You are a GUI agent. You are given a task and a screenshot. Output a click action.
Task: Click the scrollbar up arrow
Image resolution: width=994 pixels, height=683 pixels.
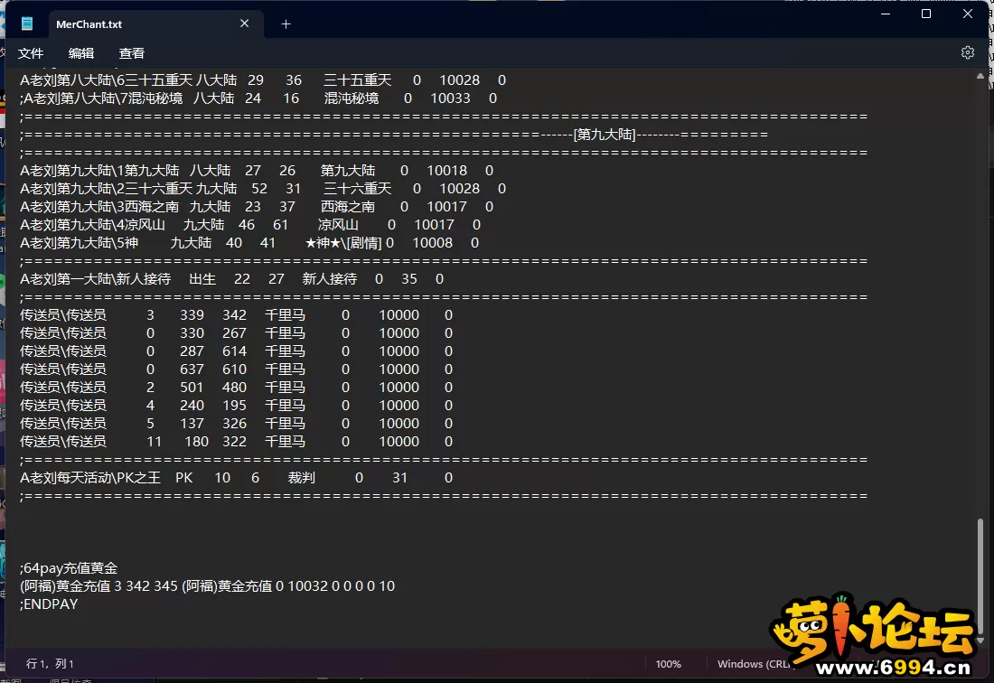point(980,76)
